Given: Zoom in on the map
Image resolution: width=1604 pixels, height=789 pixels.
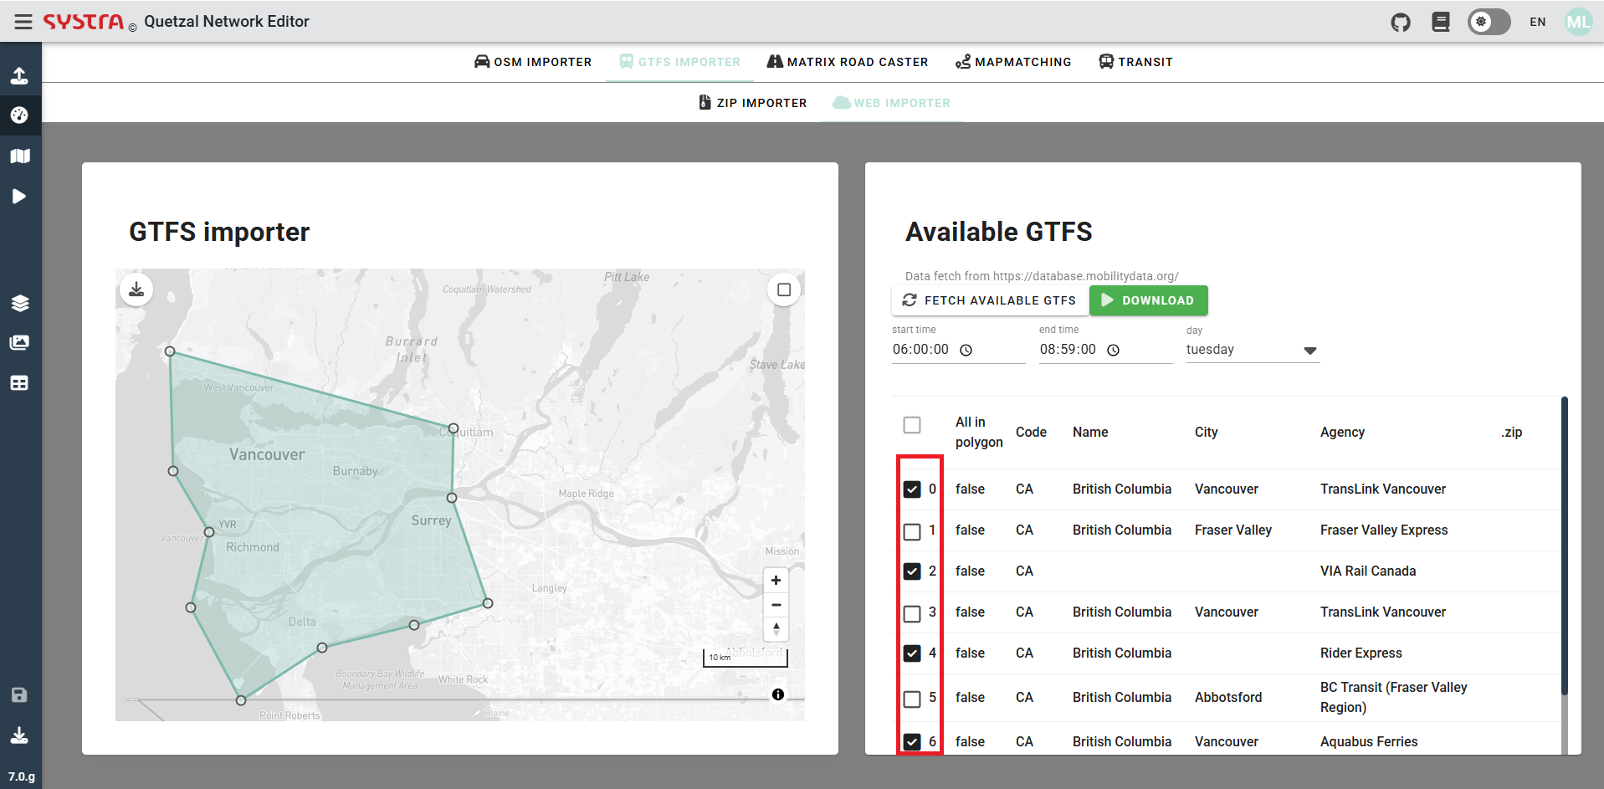Looking at the screenshot, I should pos(776,580).
